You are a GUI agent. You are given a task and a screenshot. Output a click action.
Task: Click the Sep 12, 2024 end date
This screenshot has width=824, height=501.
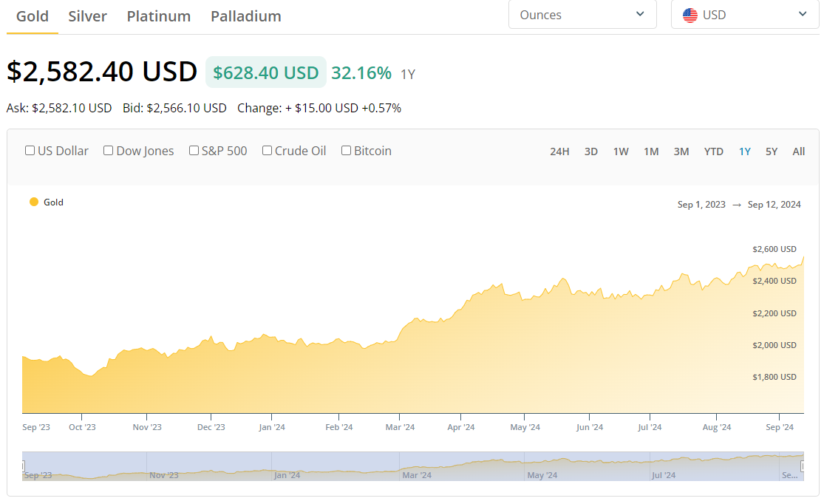774,205
